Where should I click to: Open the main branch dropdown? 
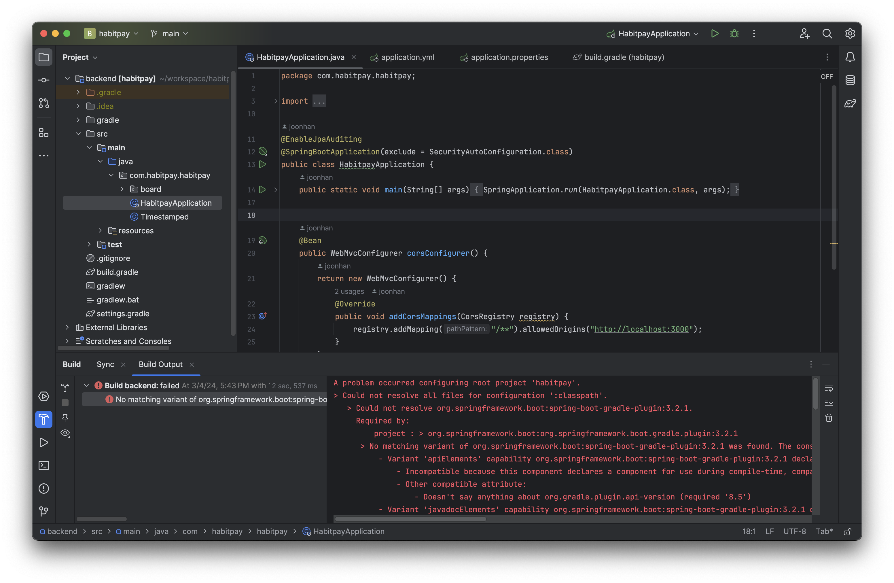coord(169,33)
